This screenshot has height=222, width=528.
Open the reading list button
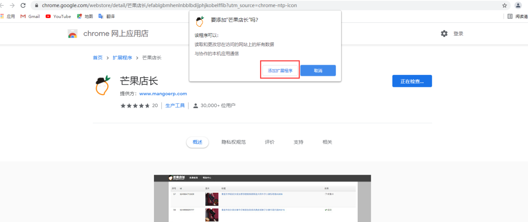point(517,16)
